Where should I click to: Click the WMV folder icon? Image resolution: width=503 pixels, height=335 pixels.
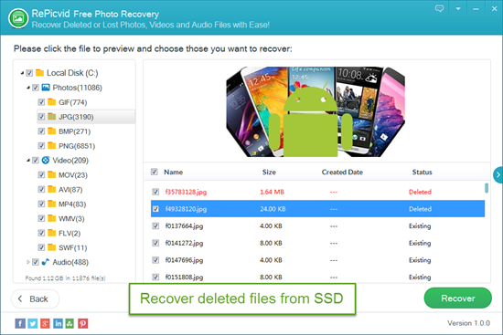coord(51,218)
